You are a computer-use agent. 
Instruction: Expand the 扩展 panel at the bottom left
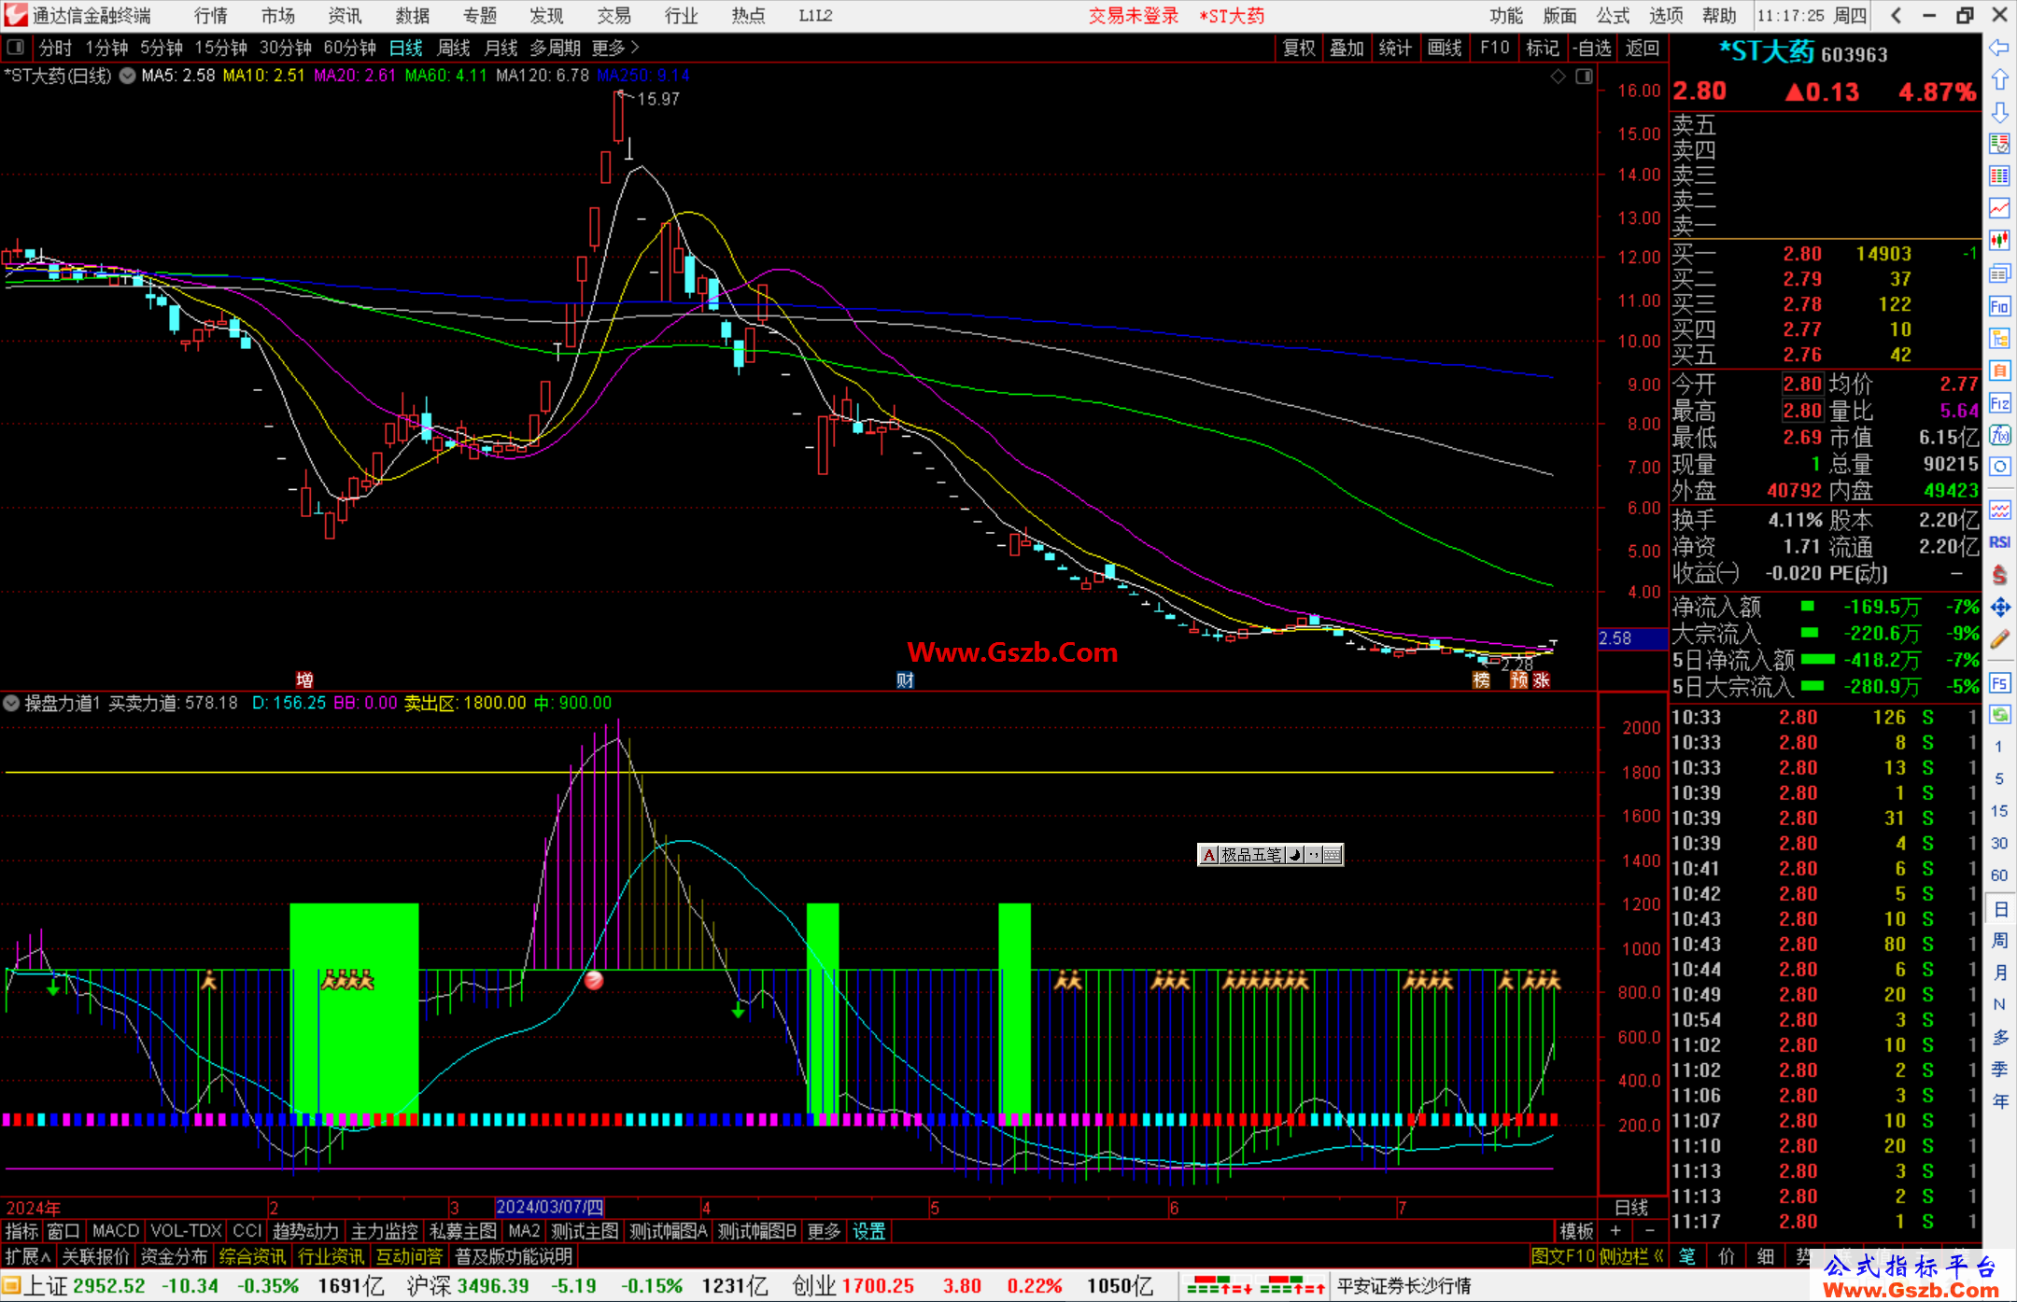point(28,1256)
